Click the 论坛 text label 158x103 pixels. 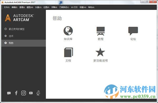[x=133, y=39]
